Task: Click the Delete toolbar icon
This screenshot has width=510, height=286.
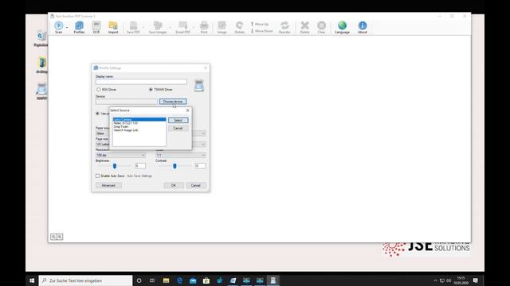Action: pos(304,27)
